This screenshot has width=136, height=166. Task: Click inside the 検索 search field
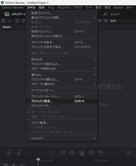[123, 21]
